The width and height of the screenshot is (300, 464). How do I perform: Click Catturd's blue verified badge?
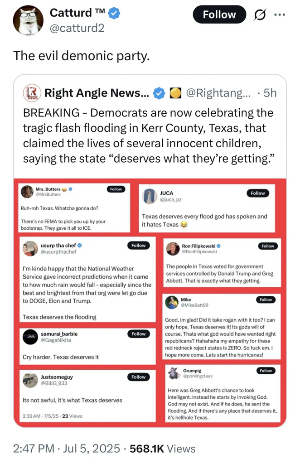[x=115, y=14]
